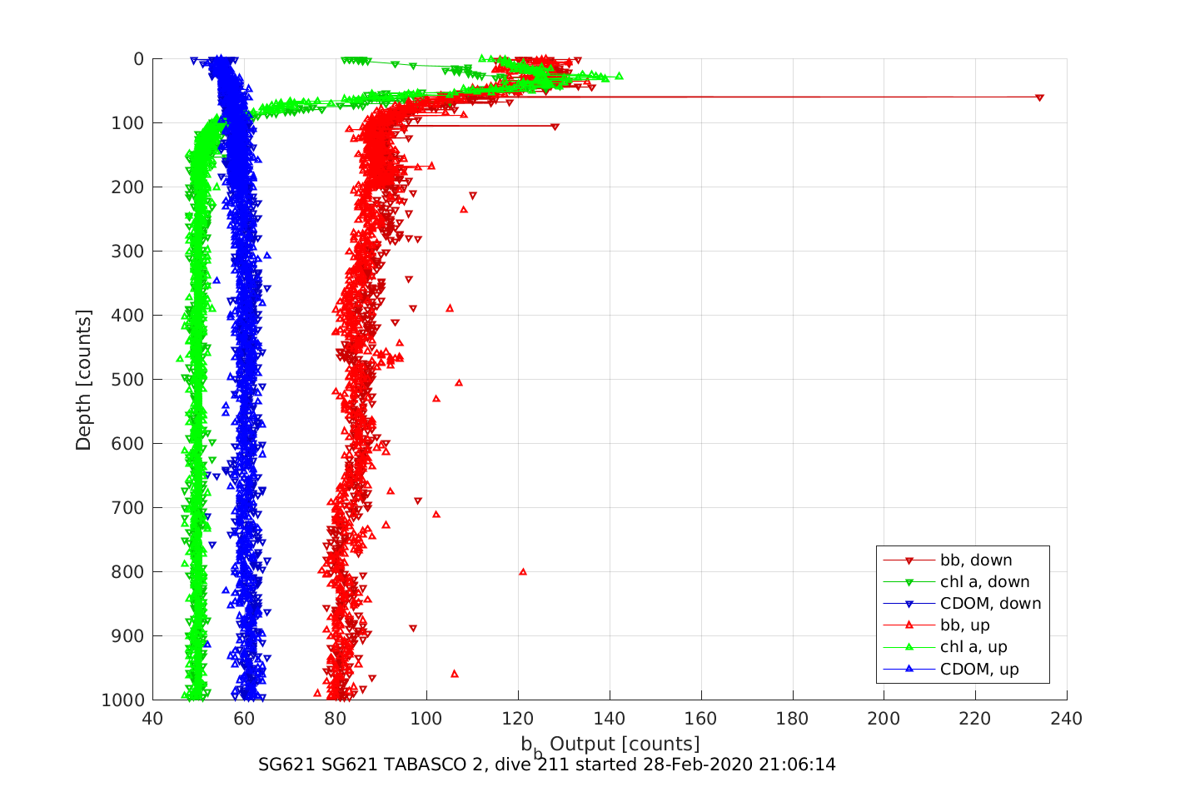
Task: Click y-axis tick label 700
Action: coord(128,508)
